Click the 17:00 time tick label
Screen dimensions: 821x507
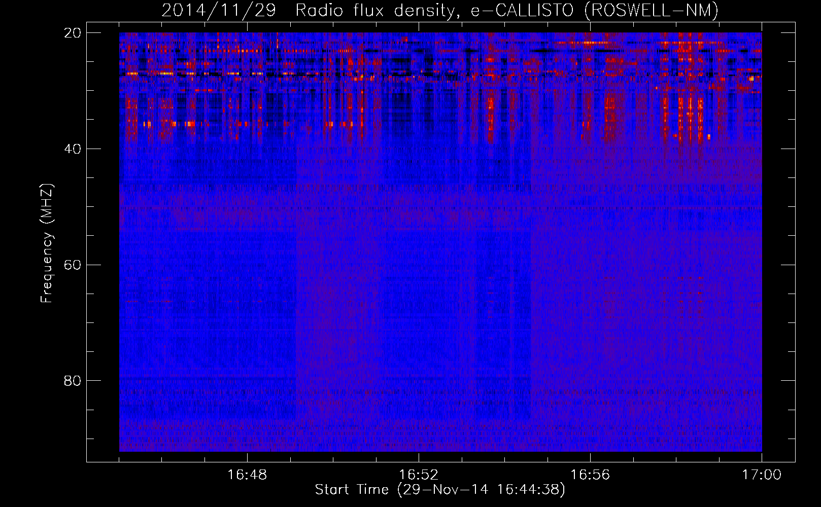[762, 475]
